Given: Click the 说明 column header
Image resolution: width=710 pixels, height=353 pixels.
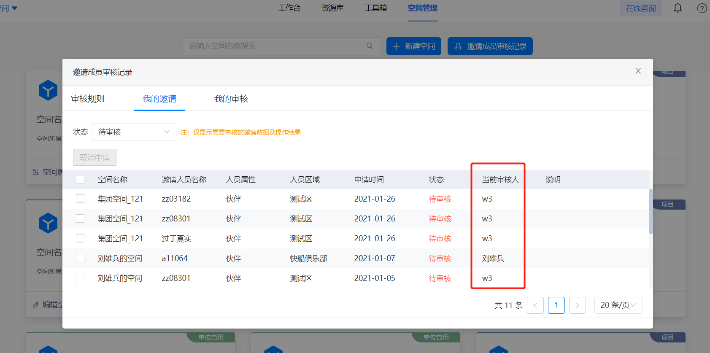Looking at the screenshot, I should (553, 180).
